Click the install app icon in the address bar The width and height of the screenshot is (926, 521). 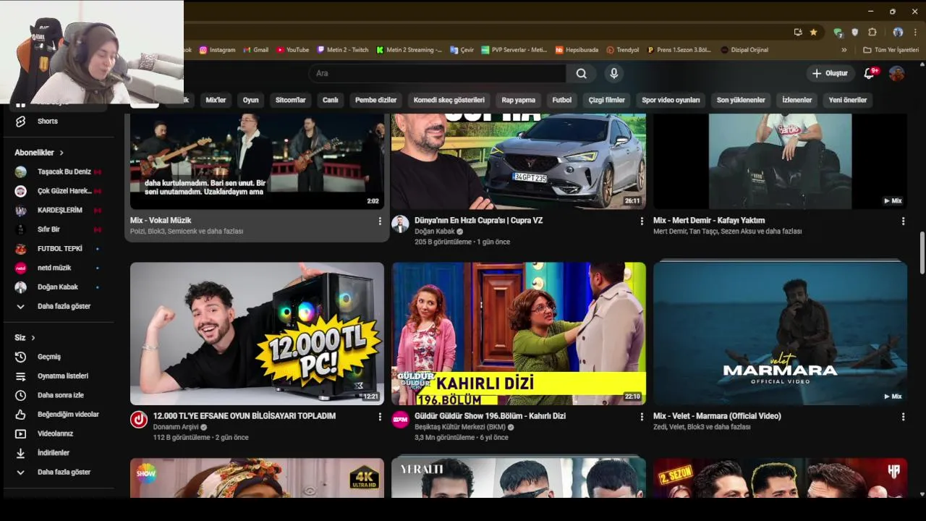tap(798, 32)
